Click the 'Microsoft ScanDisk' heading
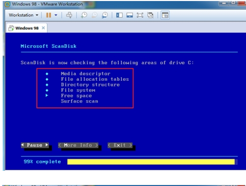Screen dimensions: 246x186 coord(48,46)
